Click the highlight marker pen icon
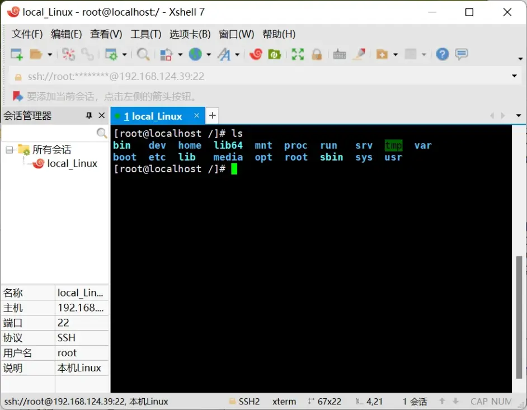The height and width of the screenshot is (410, 527). click(359, 54)
